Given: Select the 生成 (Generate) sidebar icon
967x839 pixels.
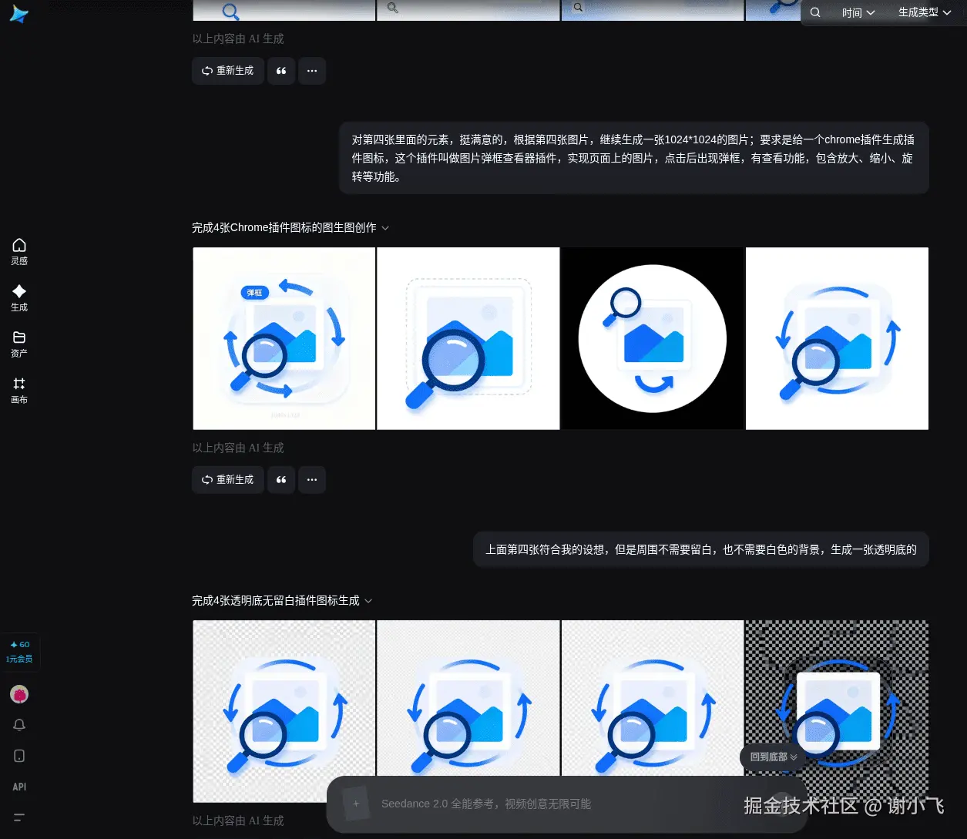Looking at the screenshot, I should (x=19, y=297).
